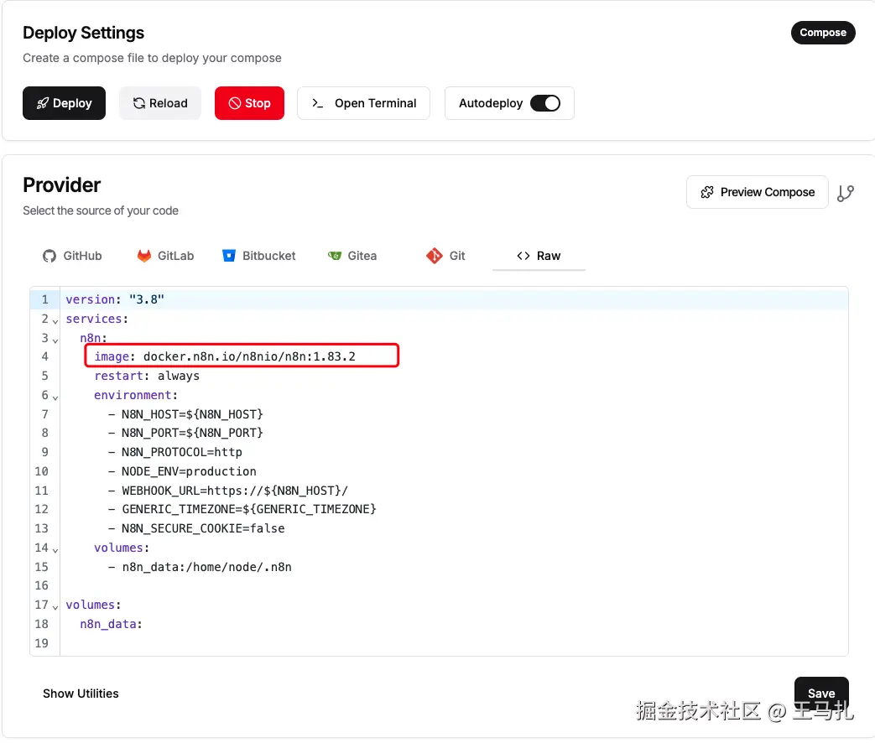Image resolution: width=875 pixels, height=743 pixels.
Task: Click empty line 19 in the editor
Action: coord(454,643)
